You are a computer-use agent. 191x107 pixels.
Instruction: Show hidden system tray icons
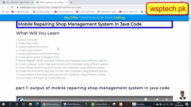154,104
